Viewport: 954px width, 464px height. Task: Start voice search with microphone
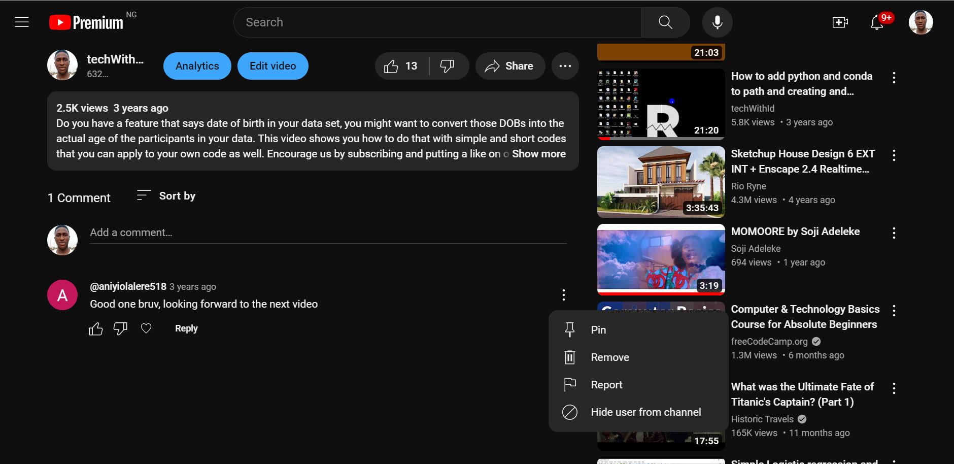[717, 22]
